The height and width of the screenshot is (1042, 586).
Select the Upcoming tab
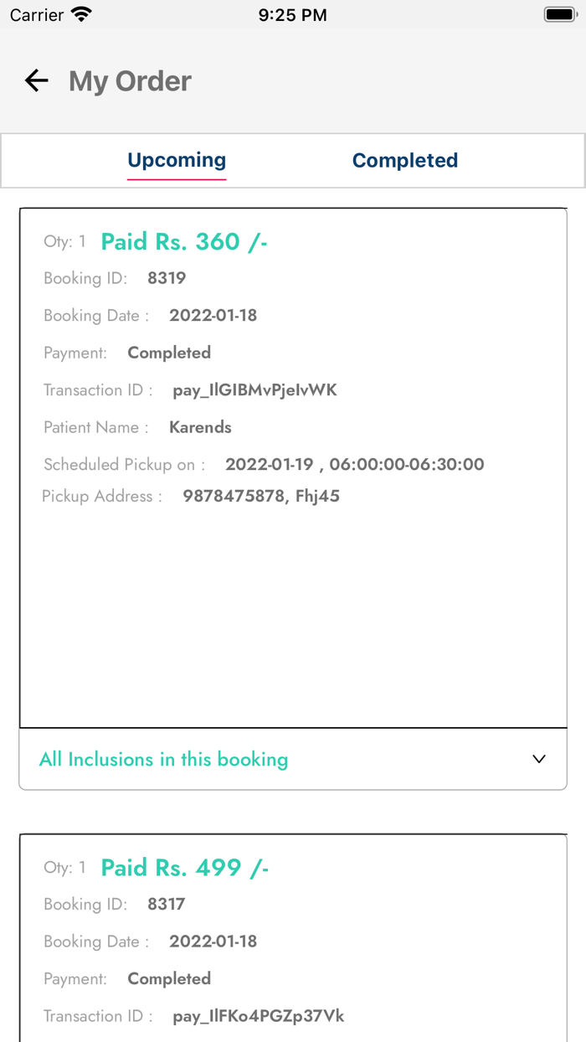pyautogui.click(x=177, y=160)
